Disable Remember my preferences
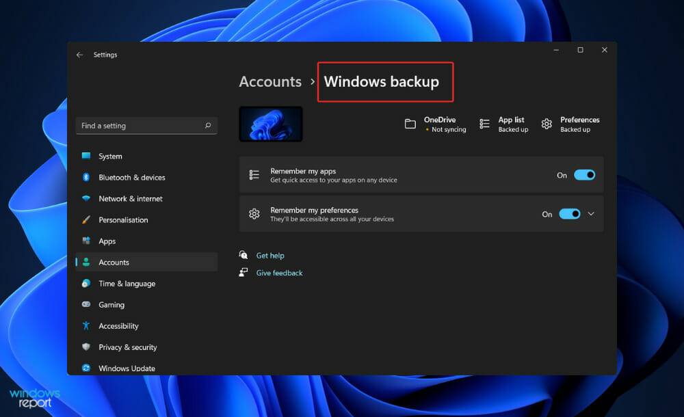 click(x=568, y=214)
